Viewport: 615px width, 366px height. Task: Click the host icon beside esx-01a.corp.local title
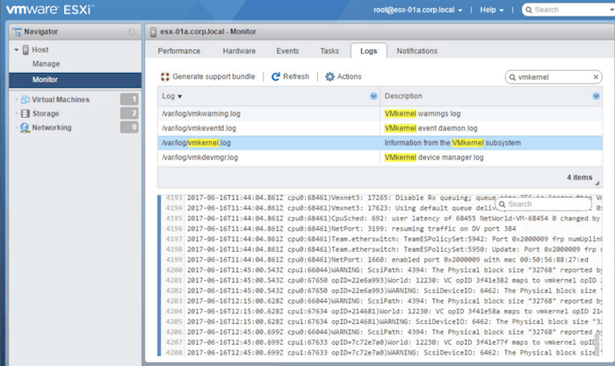[x=153, y=32]
